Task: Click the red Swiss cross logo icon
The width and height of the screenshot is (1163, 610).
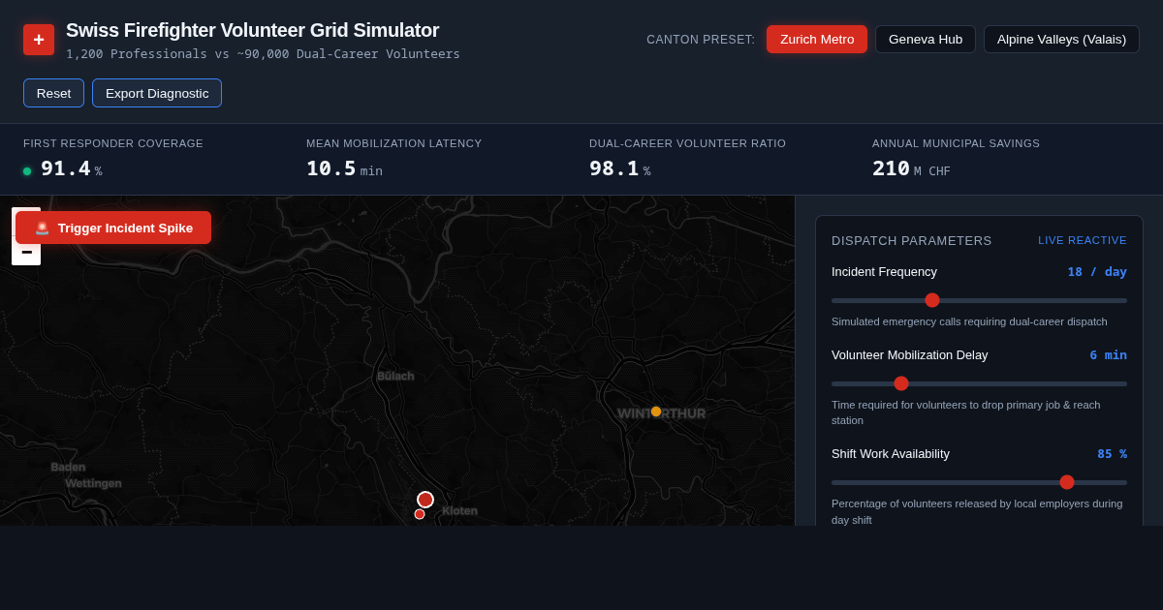Action: tap(39, 40)
